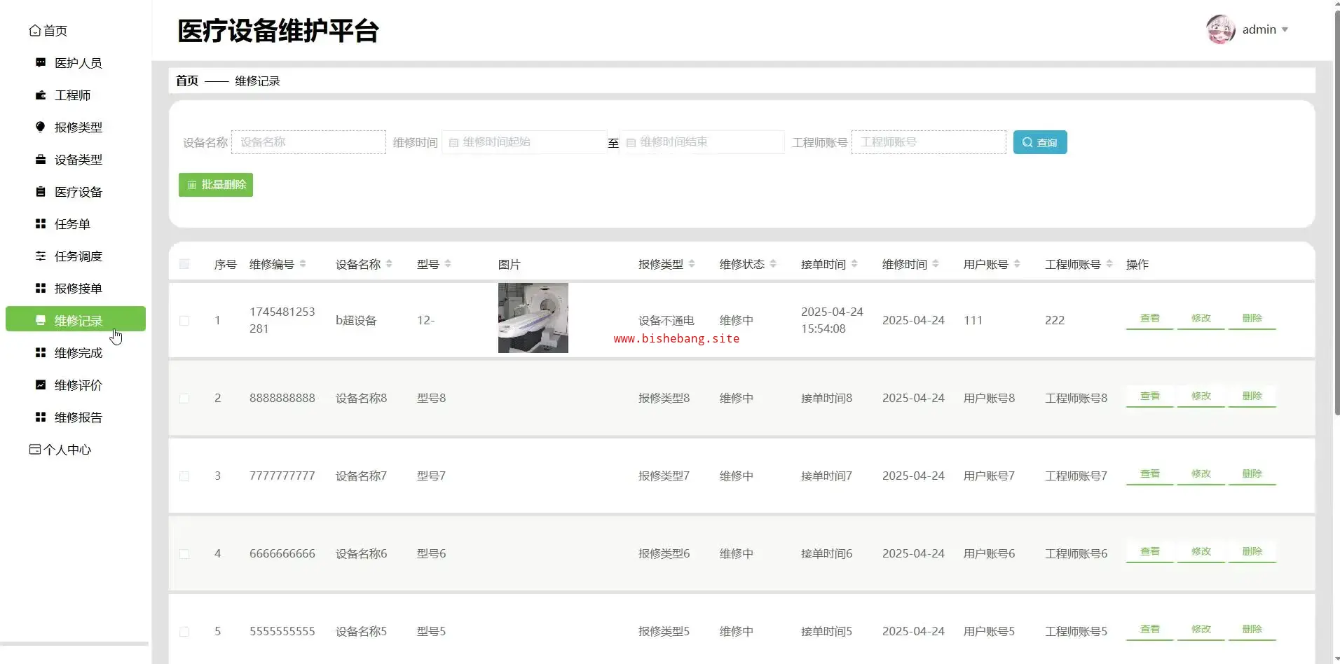The image size is (1340, 664).
Task: Sort by 维修状态 column arrows
Action: click(x=773, y=264)
